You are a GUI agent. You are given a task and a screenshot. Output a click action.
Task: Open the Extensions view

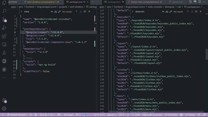point(4,36)
